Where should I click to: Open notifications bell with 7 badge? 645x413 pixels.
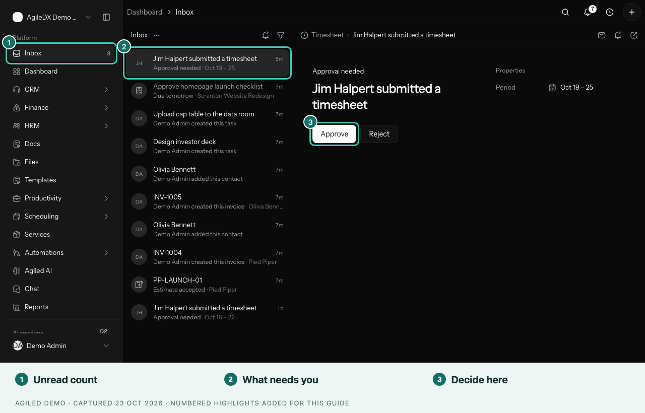tap(588, 12)
